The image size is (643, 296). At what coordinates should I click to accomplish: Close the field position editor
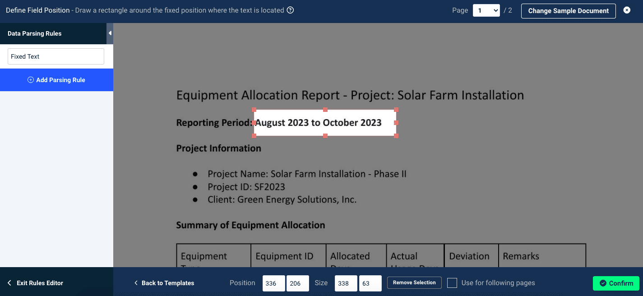pos(627,10)
